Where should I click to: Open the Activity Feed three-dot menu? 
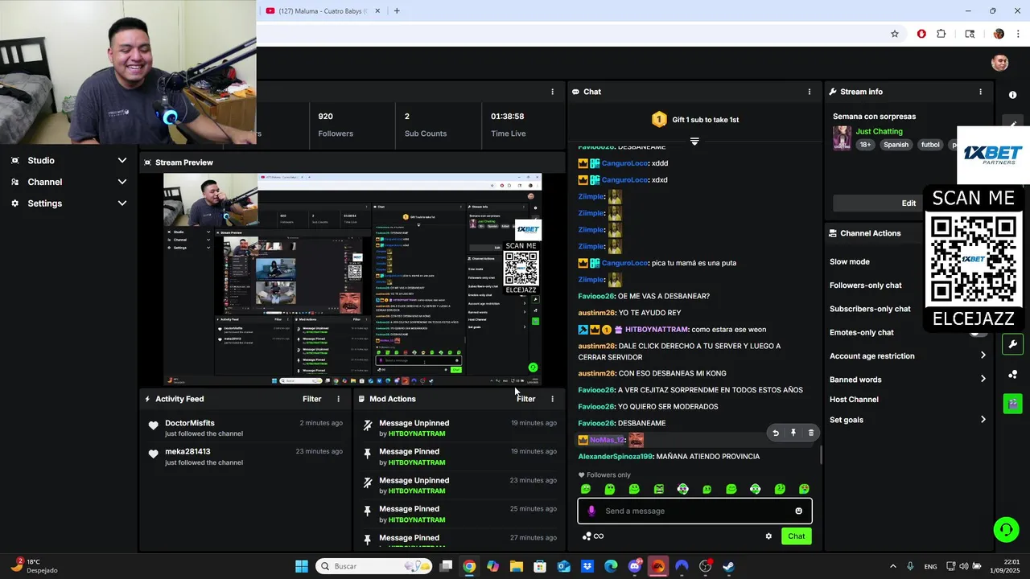tap(338, 399)
